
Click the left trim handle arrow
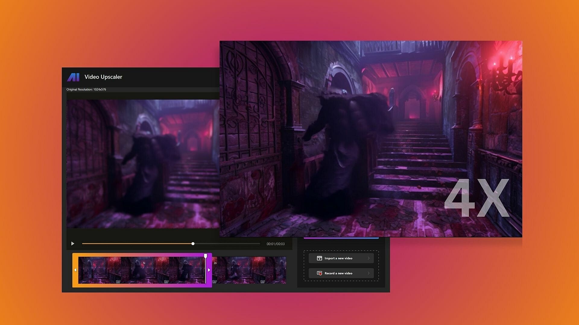pos(75,270)
